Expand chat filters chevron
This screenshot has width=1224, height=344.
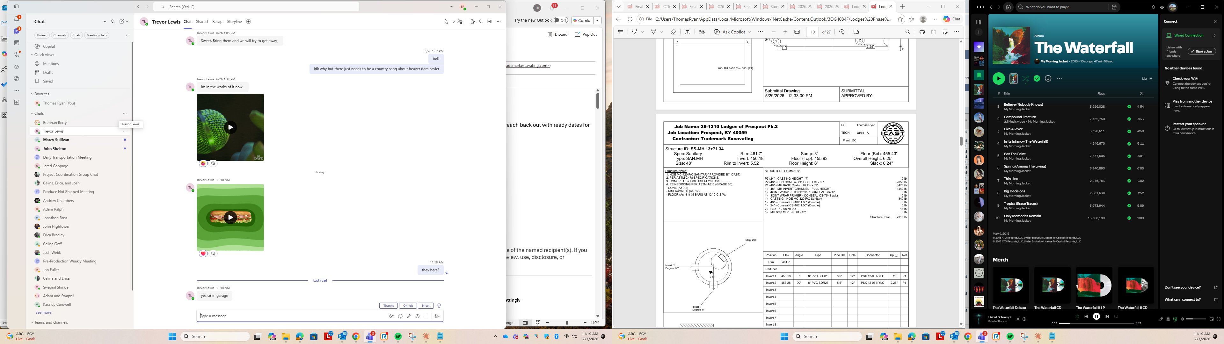click(127, 35)
